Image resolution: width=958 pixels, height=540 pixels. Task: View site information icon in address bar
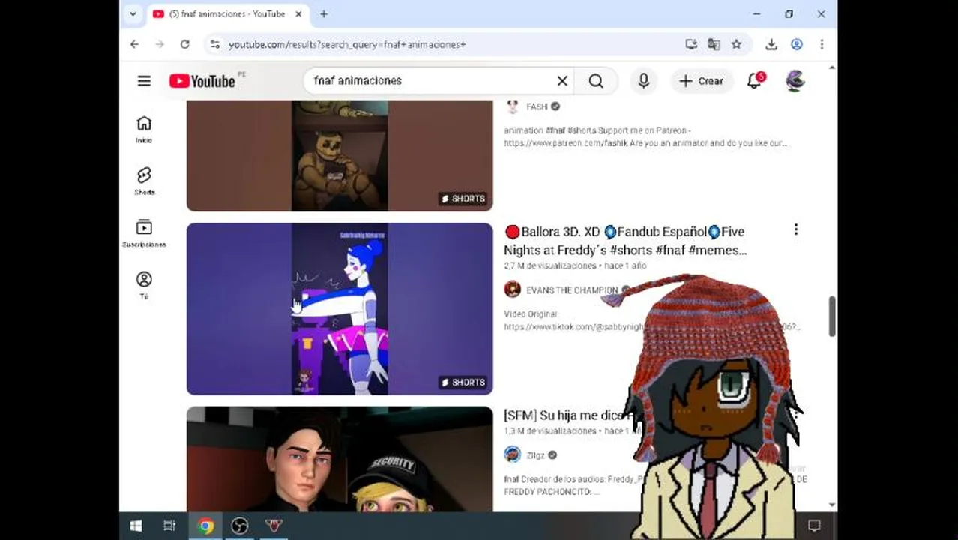215,44
